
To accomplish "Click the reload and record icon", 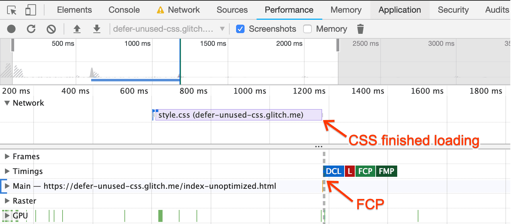I will click(31, 29).
